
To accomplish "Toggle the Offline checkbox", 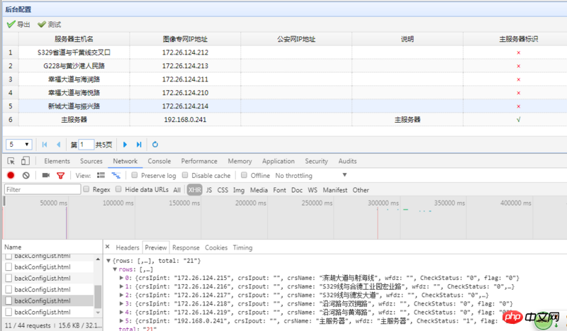I will pos(244,175).
